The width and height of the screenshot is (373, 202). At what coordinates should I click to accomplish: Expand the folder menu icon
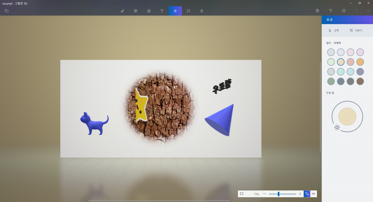tap(7, 11)
